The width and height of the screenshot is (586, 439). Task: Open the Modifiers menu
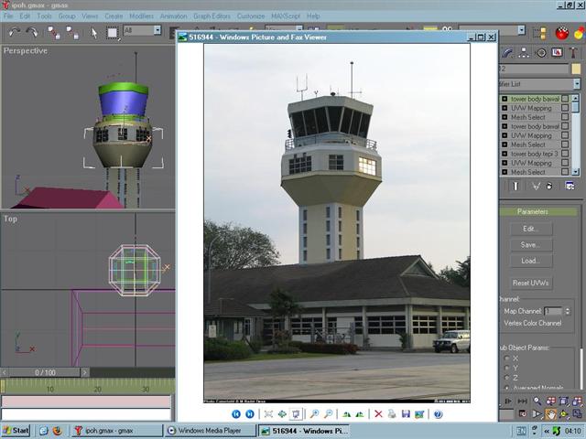[x=141, y=16]
